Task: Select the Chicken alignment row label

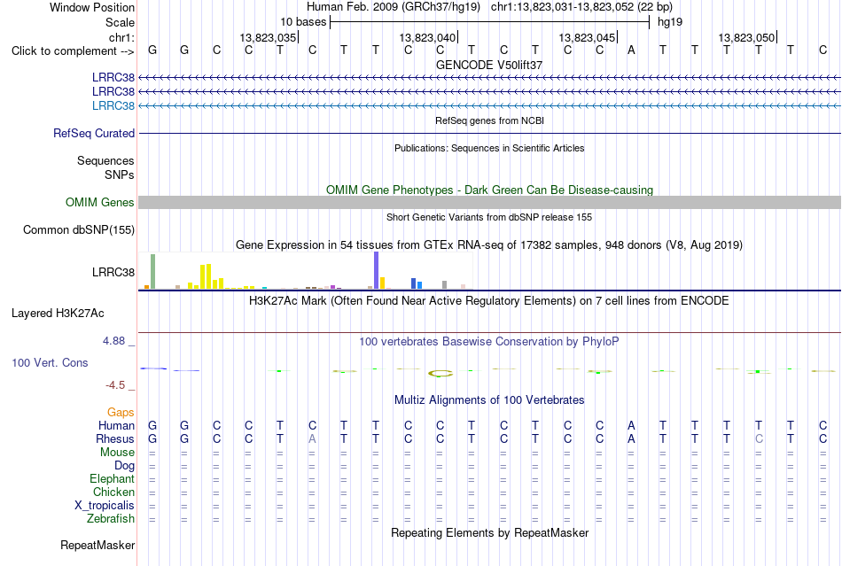Action: coord(113,492)
